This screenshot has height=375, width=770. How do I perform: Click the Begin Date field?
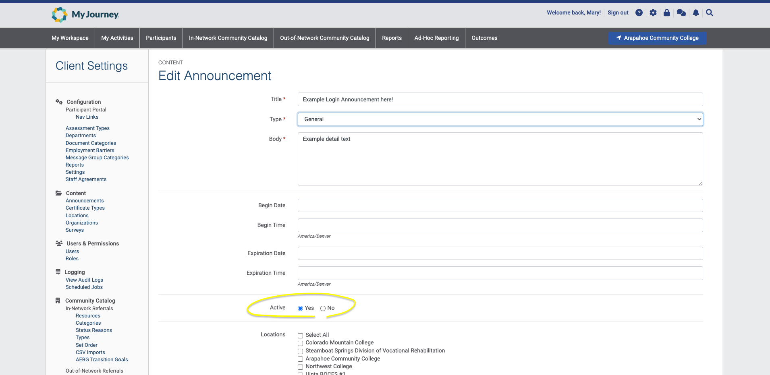(500, 205)
